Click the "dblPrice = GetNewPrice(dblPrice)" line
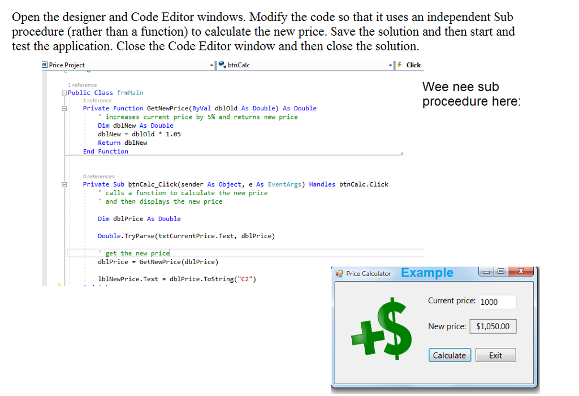Viewport: 579px width, 396px height. point(158,262)
